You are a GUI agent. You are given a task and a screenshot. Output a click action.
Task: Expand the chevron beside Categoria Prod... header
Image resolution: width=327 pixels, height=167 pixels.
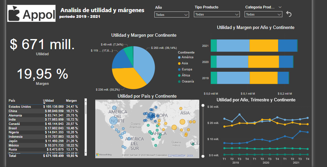[280, 7]
